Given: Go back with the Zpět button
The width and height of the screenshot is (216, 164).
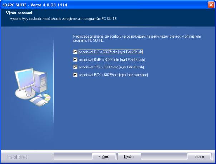Looking at the screenshot, I should pos(103,156).
